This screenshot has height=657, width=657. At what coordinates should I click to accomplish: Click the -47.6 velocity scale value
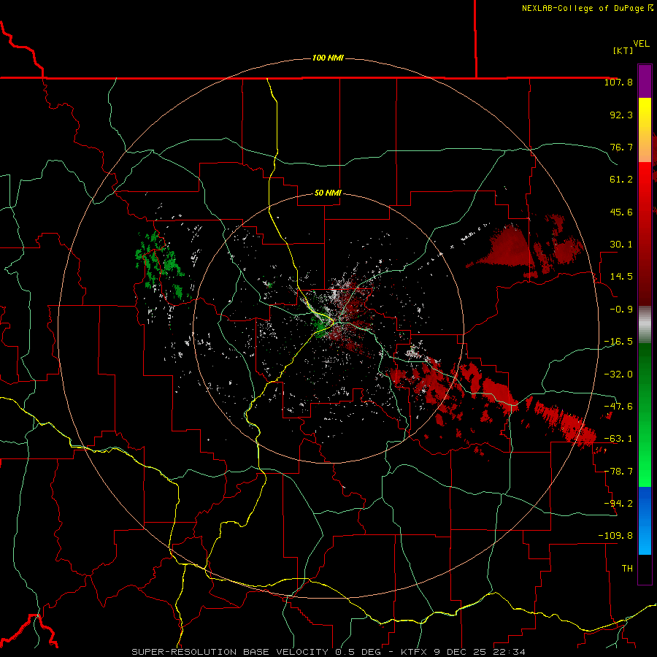(618, 407)
